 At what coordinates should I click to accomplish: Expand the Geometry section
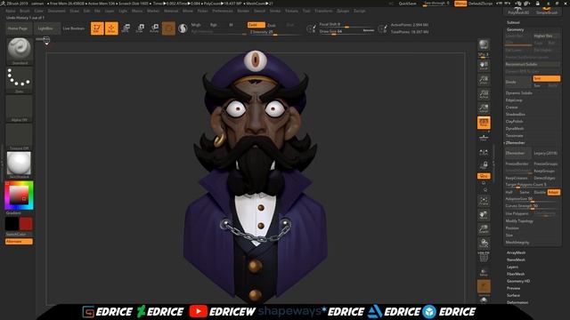pos(515,29)
